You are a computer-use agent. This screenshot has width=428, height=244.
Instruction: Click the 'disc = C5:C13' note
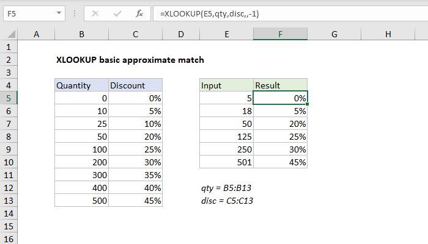coord(227,201)
